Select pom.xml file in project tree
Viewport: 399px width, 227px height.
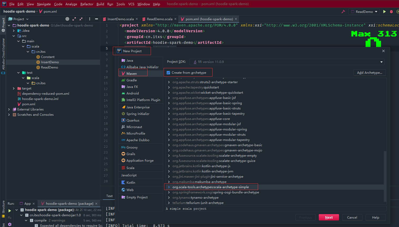tap(28, 104)
